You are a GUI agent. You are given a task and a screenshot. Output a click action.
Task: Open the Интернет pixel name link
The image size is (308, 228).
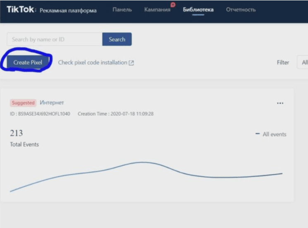[x=52, y=102]
